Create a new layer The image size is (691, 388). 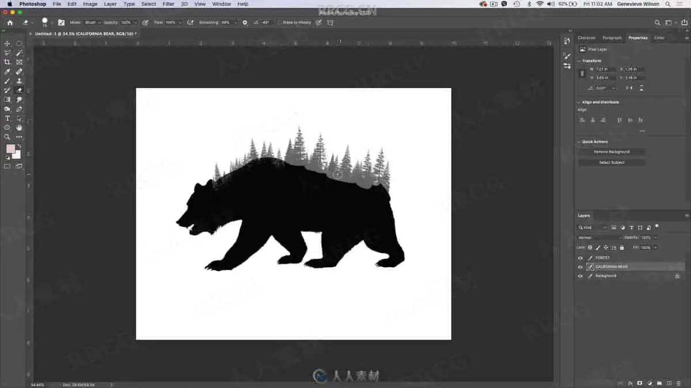tap(669, 382)
